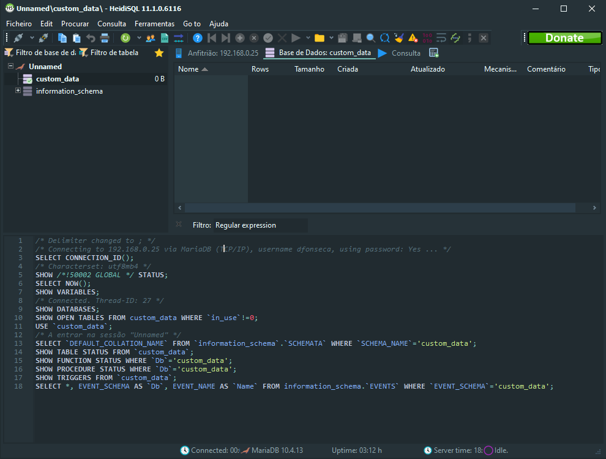
Task: Open the Ferramentas menu
Action: pos(154,23)
